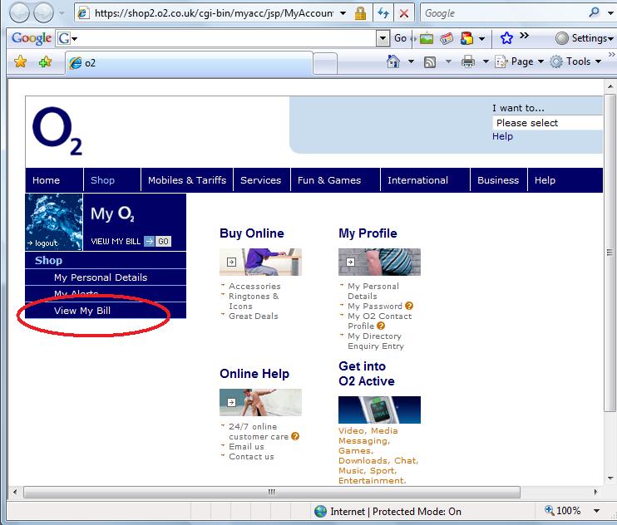Viewport: 617px width, 525px height.
Task: Click the o2 browser tab
Action: pyautogui.click(x=189, y=63)
